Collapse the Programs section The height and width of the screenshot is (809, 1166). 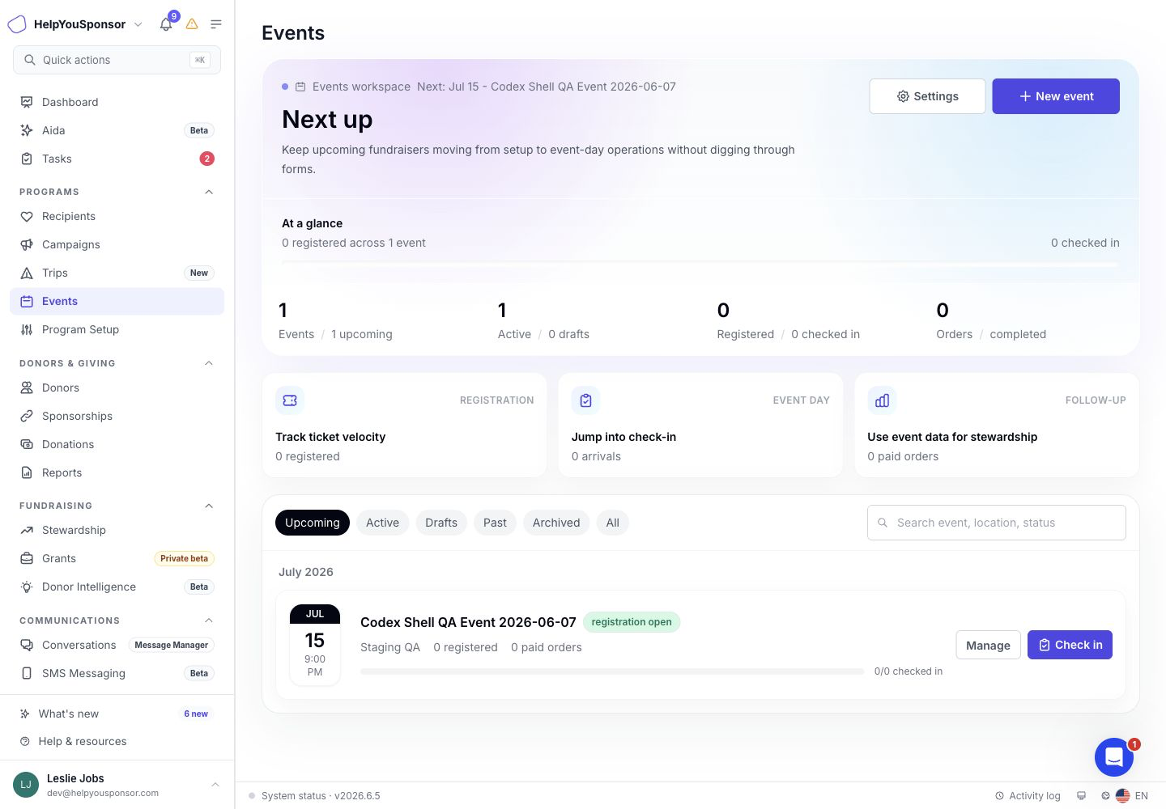(x=209, y=192)
